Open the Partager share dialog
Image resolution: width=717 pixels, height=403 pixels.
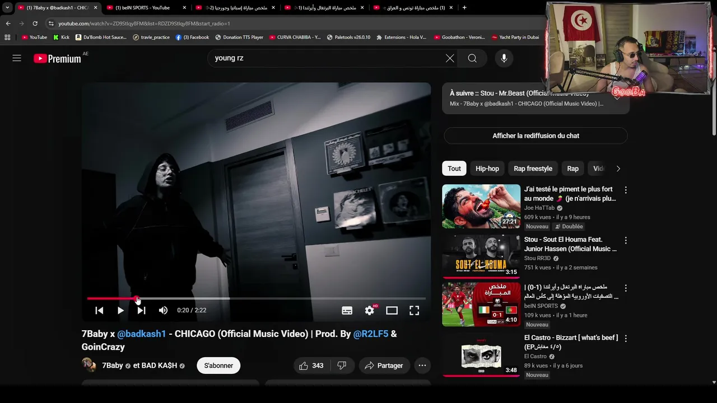[384, 365]
